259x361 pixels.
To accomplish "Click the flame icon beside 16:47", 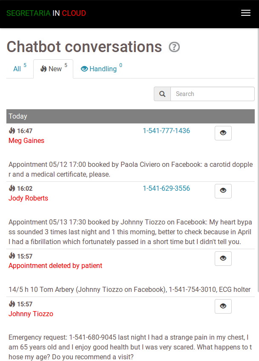I will pos(12,131).
